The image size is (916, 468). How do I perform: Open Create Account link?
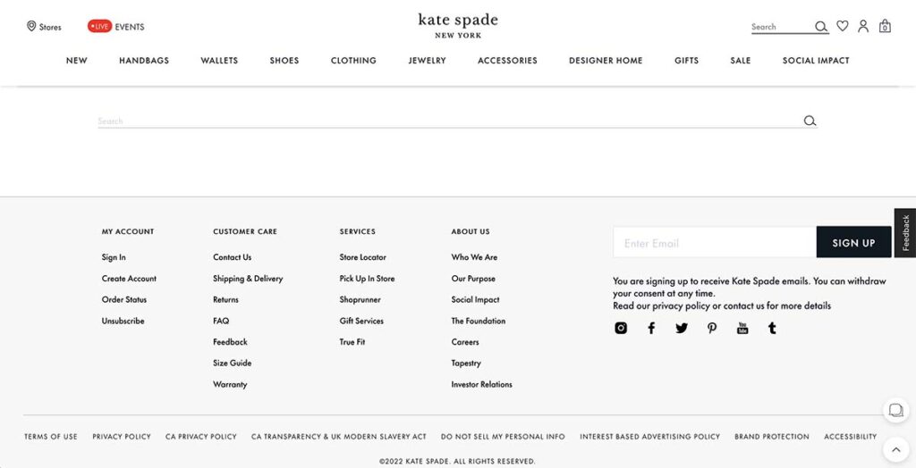click(129, 279)
